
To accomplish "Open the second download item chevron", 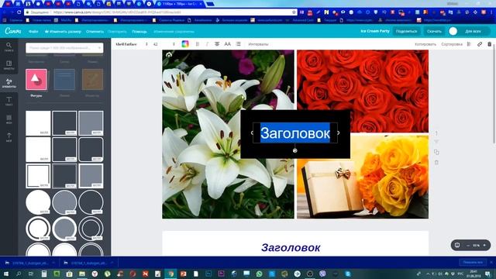I will point(112,263).
